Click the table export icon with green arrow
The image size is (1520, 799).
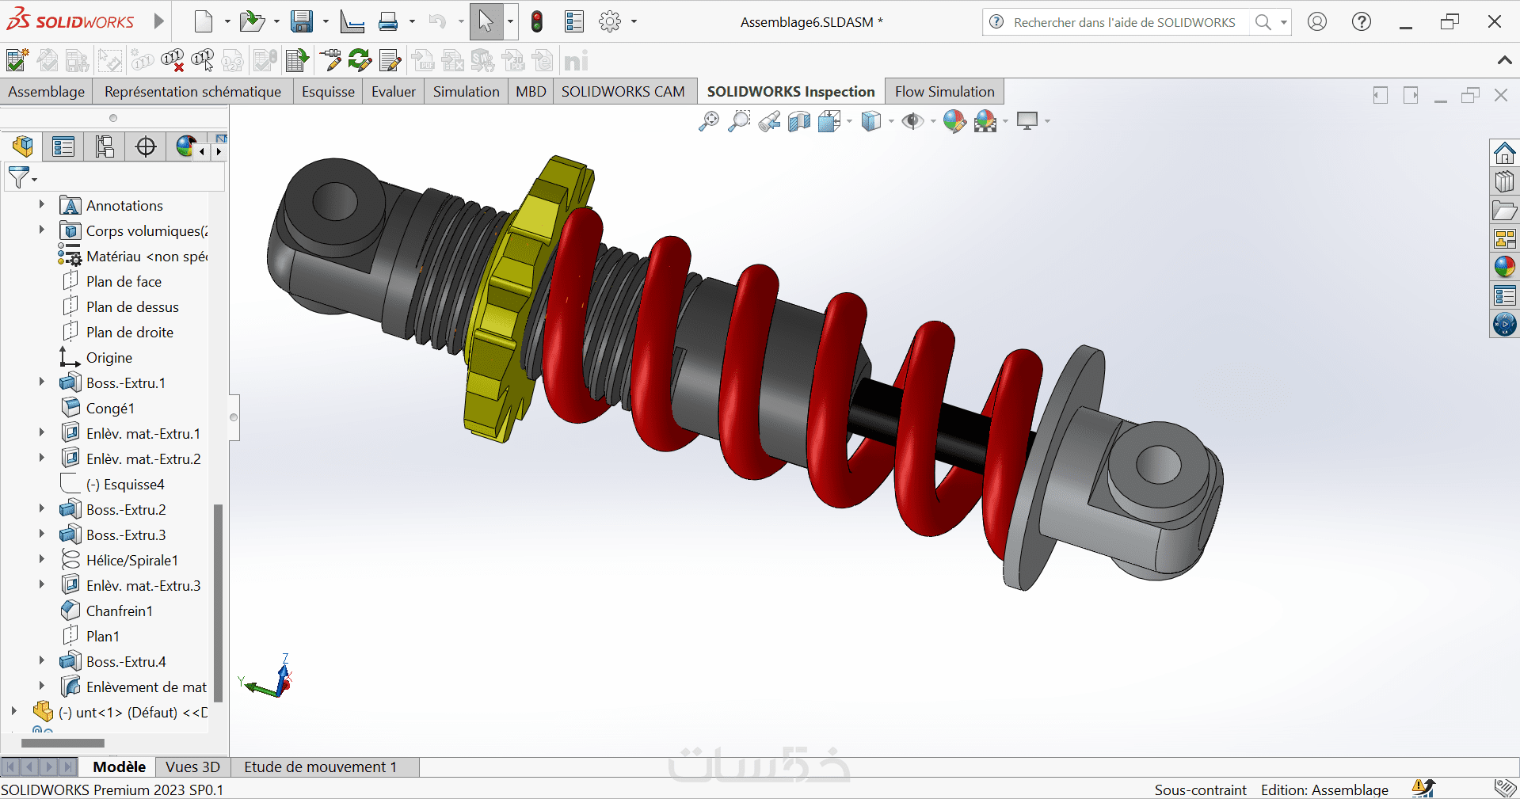(297, 60)
